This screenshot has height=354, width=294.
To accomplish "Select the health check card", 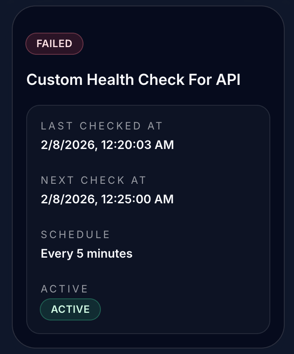I will (147, 177).
